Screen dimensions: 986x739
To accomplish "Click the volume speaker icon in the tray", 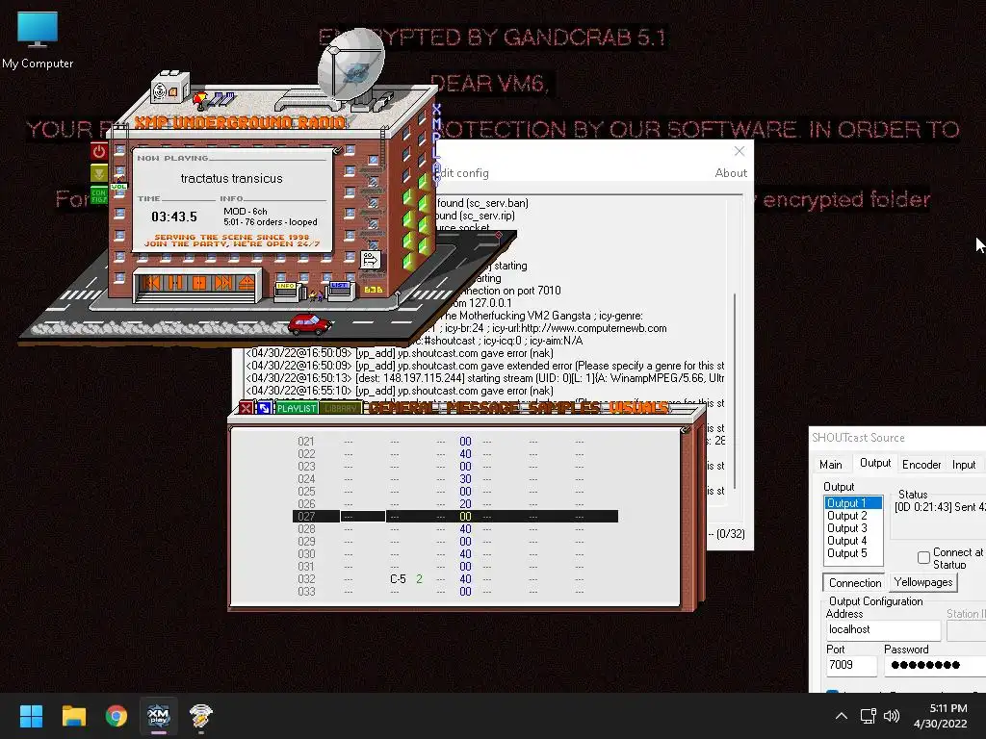I will pyautogui.click(x=892, y=716).
